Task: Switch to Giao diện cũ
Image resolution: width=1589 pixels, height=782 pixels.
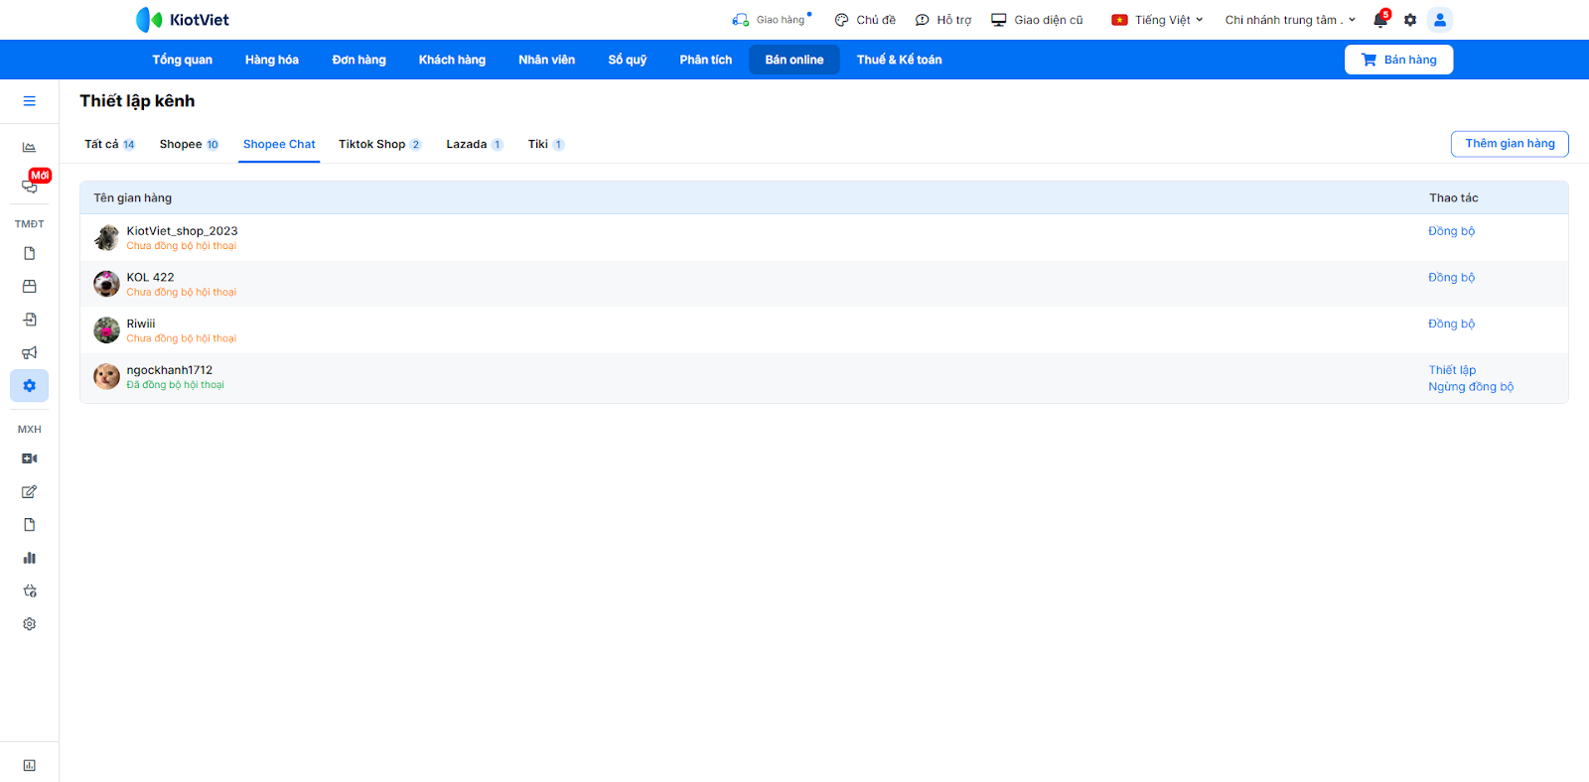Action: (1037, 20)
